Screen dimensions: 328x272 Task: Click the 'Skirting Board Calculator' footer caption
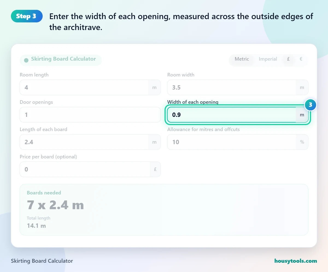pyautogui.click(x=42, y=261)
